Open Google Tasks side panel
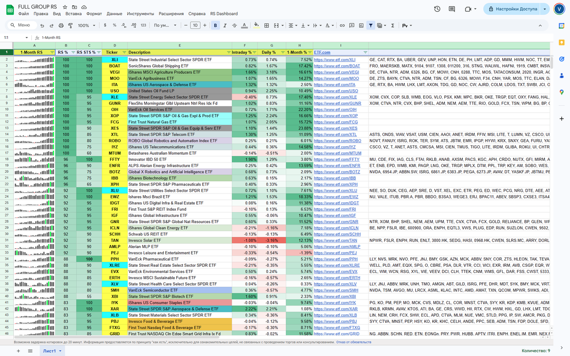 pyautogui.click(x=561, y=59)
